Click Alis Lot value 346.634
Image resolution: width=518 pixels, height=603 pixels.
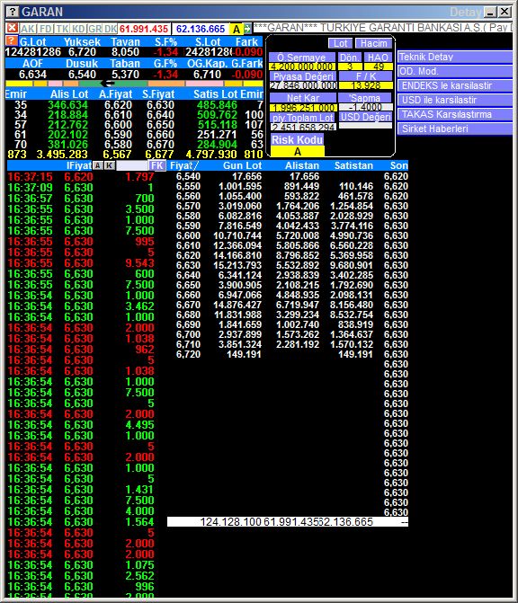click(67, 105)
